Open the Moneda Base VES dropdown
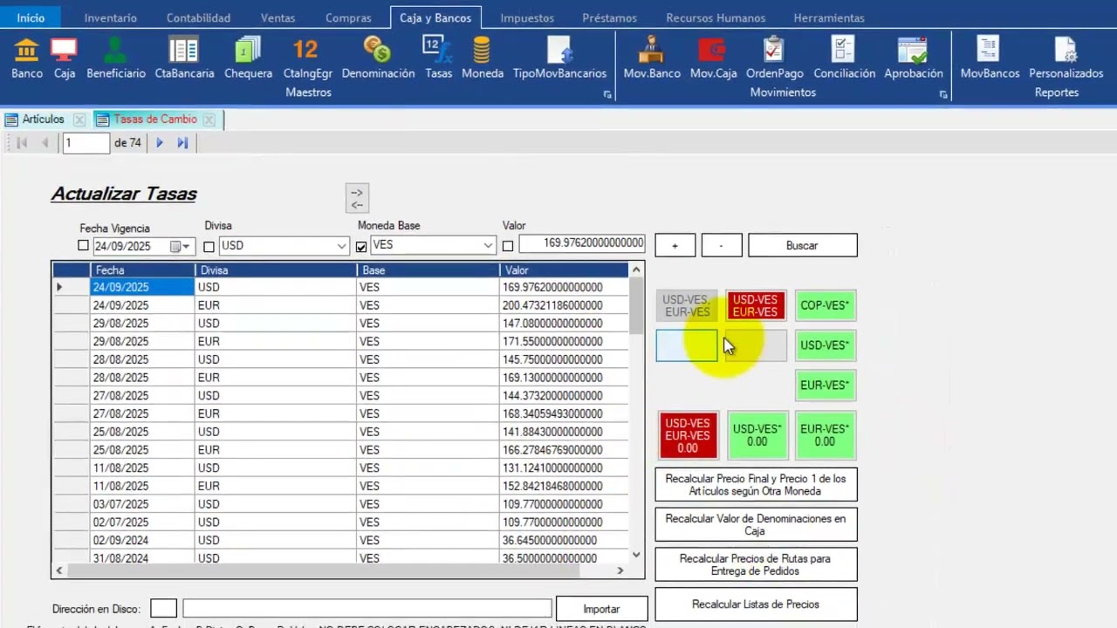 click(x=488, y=246)
